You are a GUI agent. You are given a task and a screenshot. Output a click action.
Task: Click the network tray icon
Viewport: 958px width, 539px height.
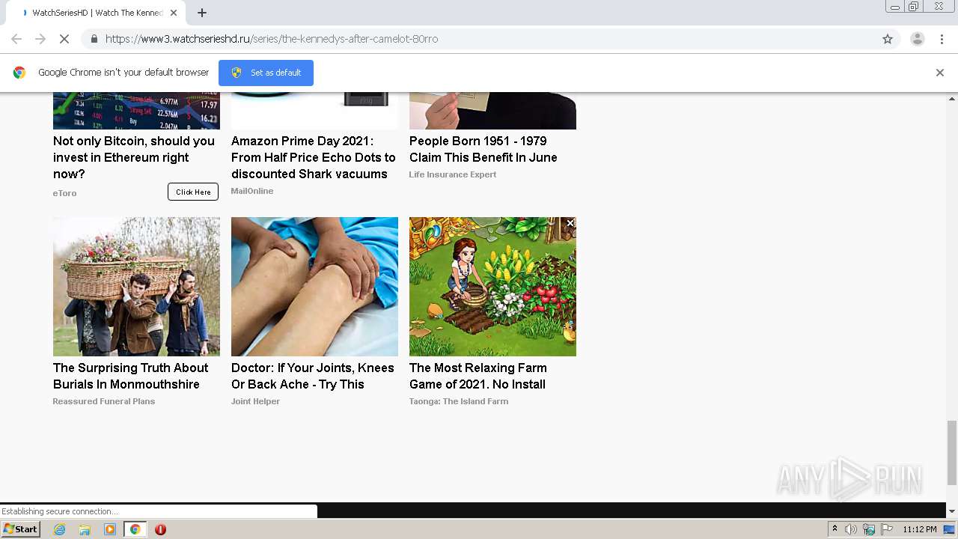coord(869,529)
